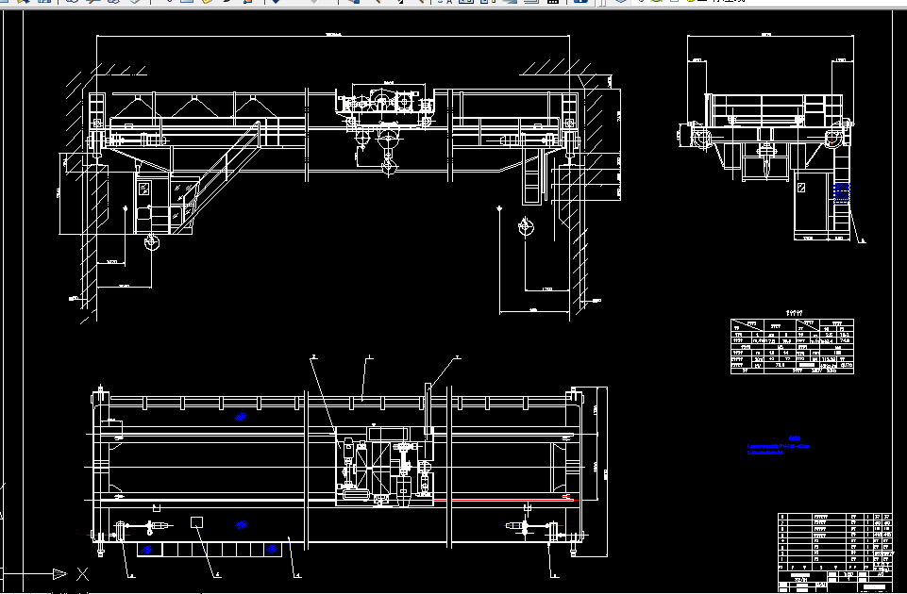Click the hook limit symbol under the cab
Screen dimensions: 907x594
click(152, 242)
